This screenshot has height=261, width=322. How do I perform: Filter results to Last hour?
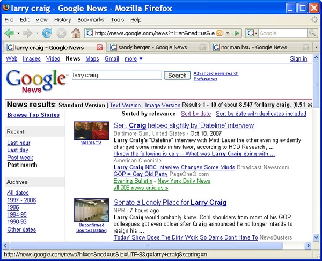tap(19, 143)
